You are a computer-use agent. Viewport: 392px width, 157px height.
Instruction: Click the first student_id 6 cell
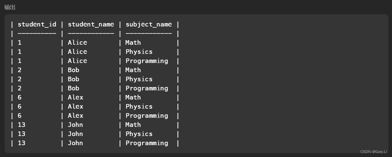pyautogui.click(x=20, y=97)
